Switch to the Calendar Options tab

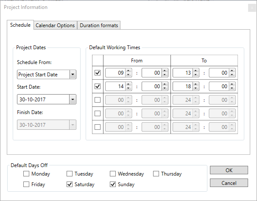pos(55,25)
